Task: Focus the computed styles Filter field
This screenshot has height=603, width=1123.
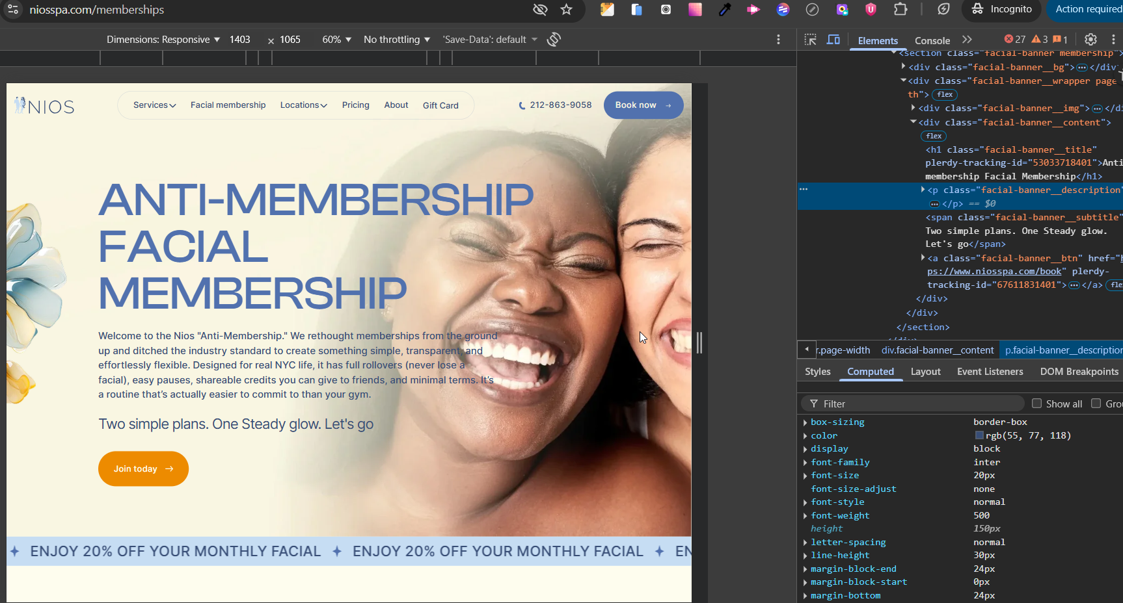Action: click(x=912, y=404)
